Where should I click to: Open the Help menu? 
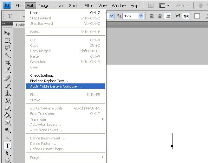click(x=134, y=6)
